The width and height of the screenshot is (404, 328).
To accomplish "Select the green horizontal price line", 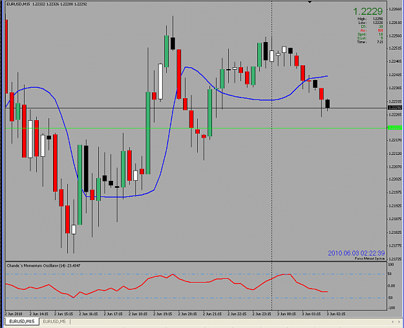I will click(x=196, y=128).
